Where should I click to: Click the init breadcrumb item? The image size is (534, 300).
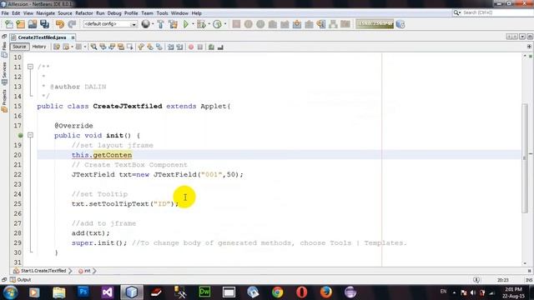click(85, 271)
